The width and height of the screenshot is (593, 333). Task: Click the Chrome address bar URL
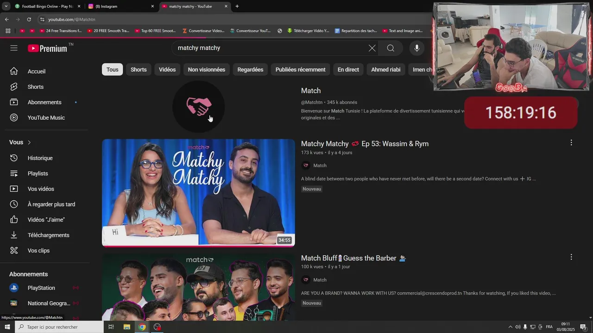(x=72, y=19)
